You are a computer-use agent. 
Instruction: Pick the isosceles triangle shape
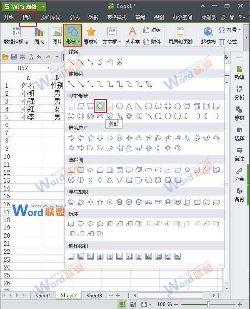129,106
